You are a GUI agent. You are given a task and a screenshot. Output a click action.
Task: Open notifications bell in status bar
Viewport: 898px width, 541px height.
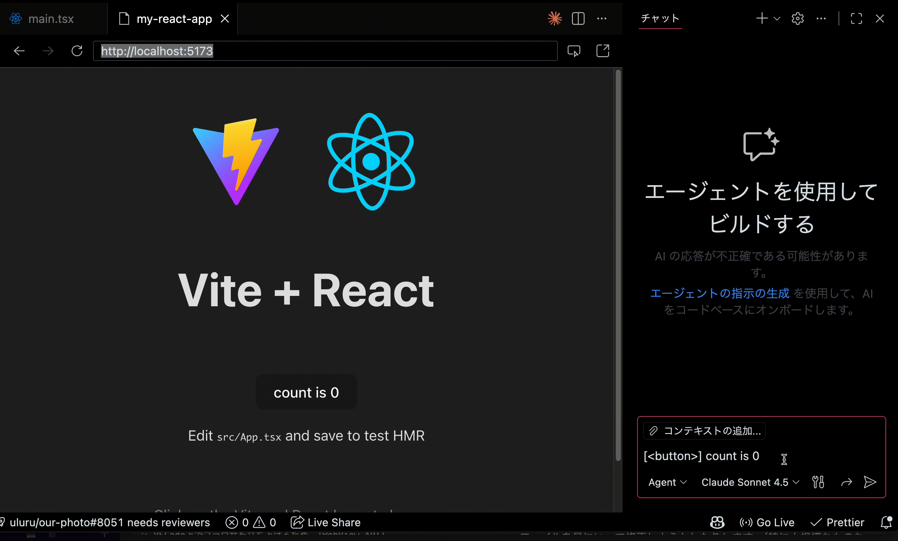(886, 522)
